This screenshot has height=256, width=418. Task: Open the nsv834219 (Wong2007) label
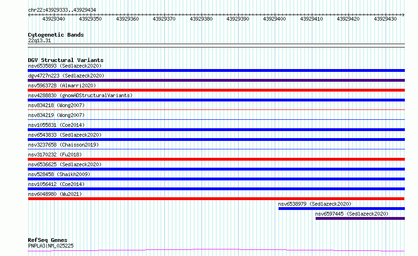56,115
